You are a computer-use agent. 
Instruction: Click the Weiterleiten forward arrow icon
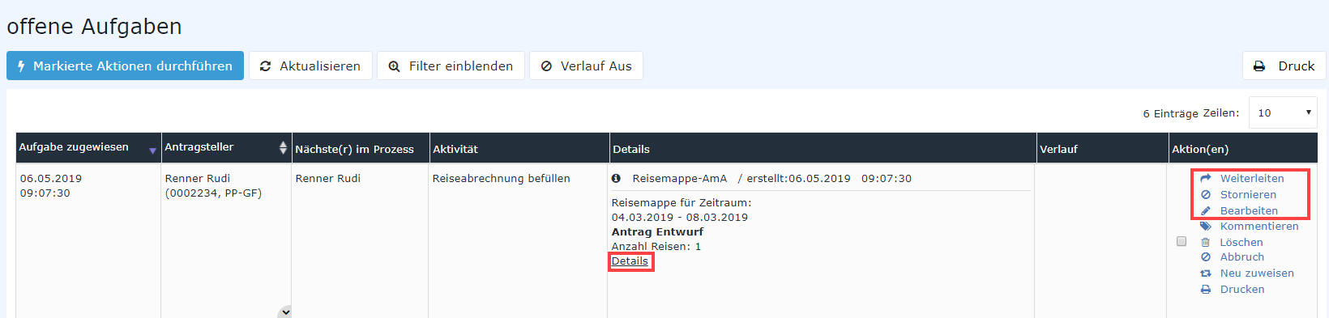tap(1206, 178)
